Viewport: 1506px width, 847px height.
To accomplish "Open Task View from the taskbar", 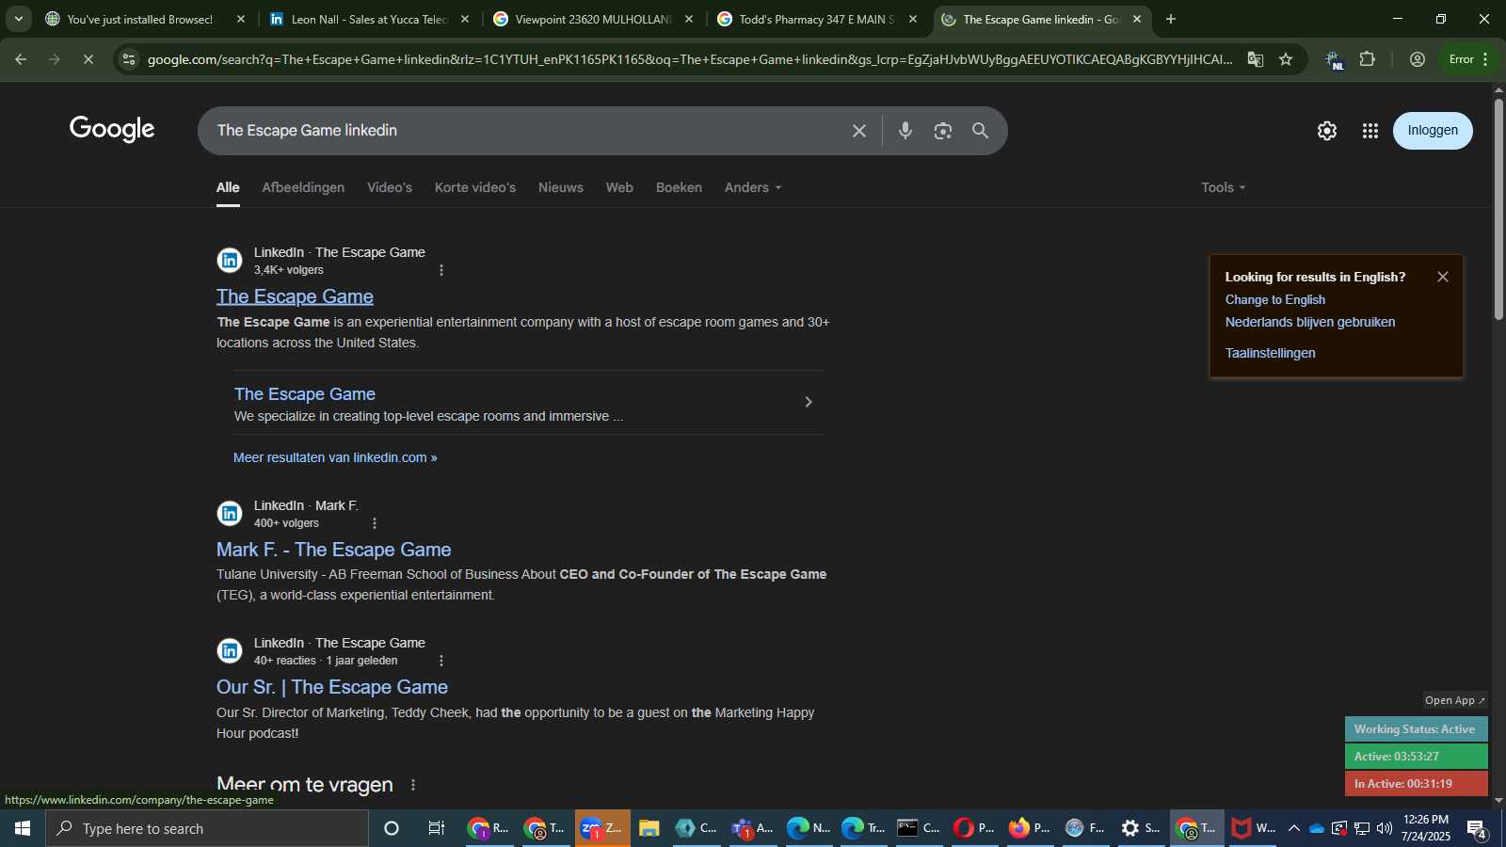I will pyautogui.click(x=437, y=828).
